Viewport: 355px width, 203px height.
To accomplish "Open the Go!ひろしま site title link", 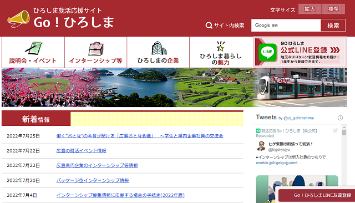I will (x=74, y=22).
